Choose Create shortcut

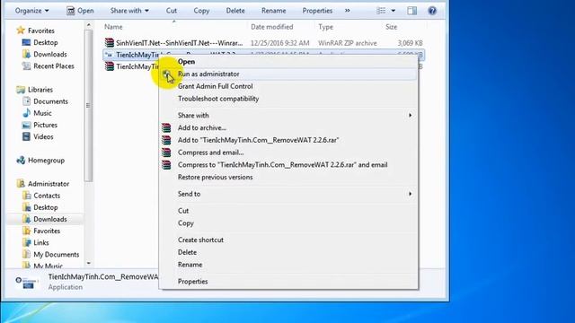288,240
